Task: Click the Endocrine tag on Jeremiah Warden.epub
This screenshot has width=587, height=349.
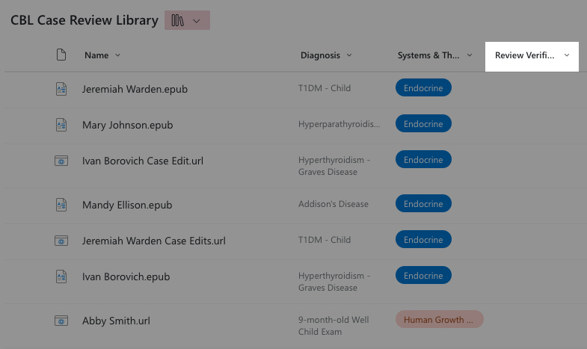Action: tap(423, 88)
